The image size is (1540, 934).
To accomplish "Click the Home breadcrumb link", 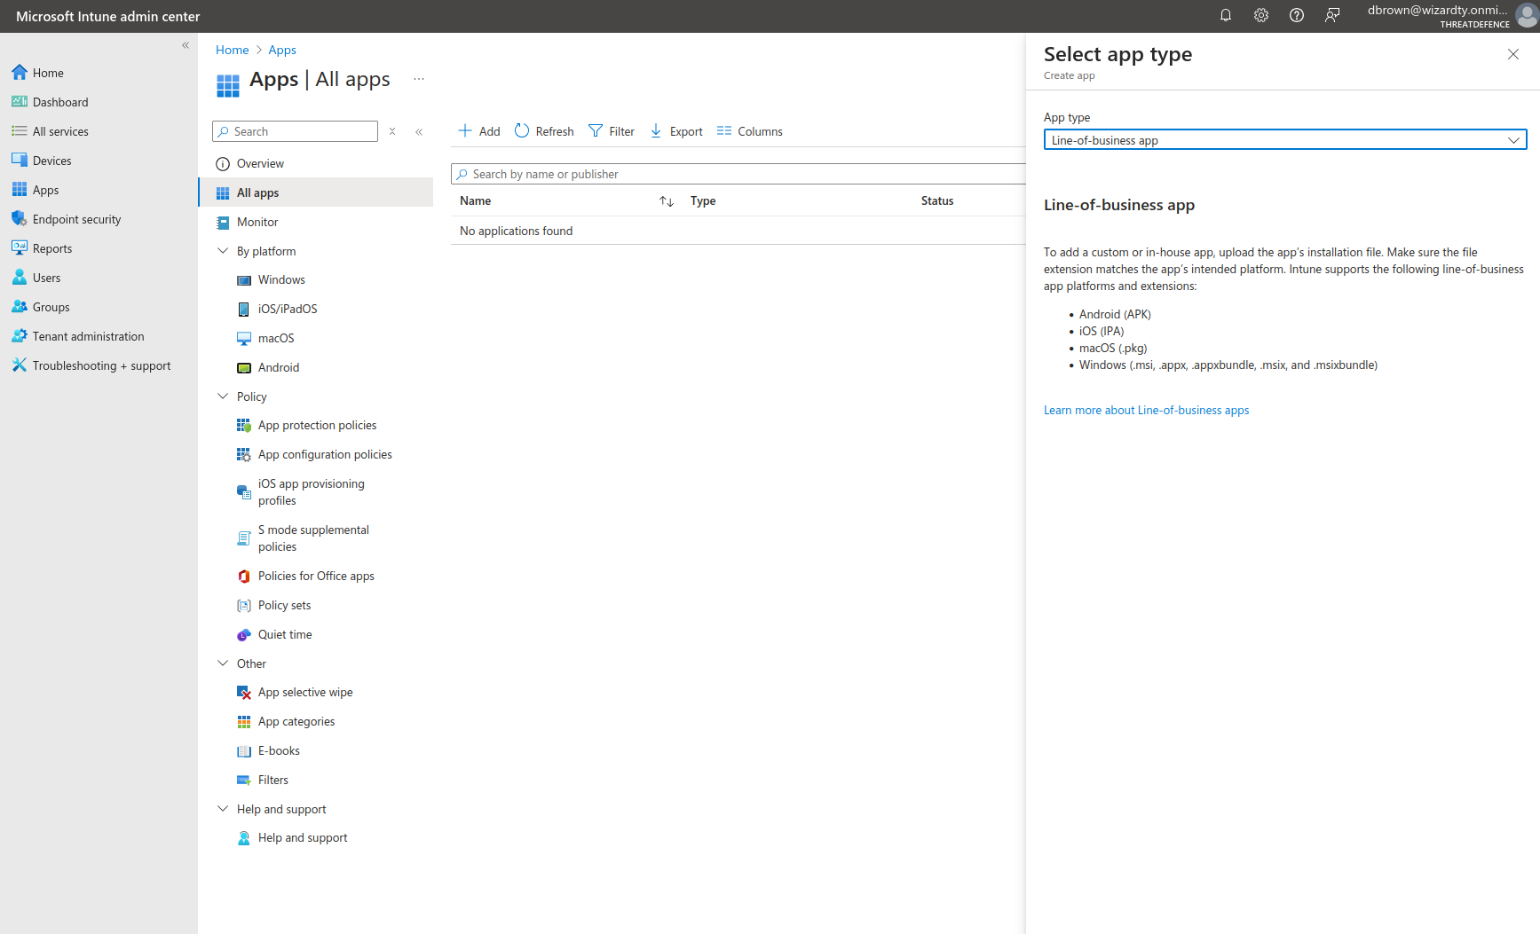I will [232, 50].
